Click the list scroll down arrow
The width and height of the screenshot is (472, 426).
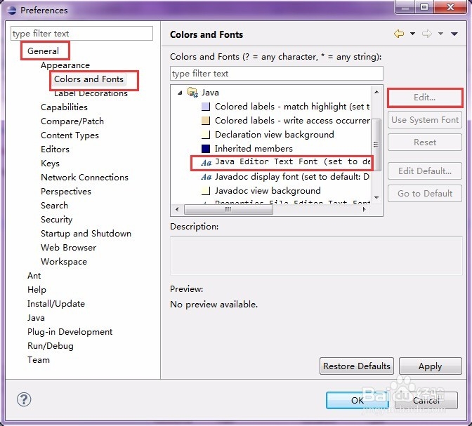coord(376,197)
